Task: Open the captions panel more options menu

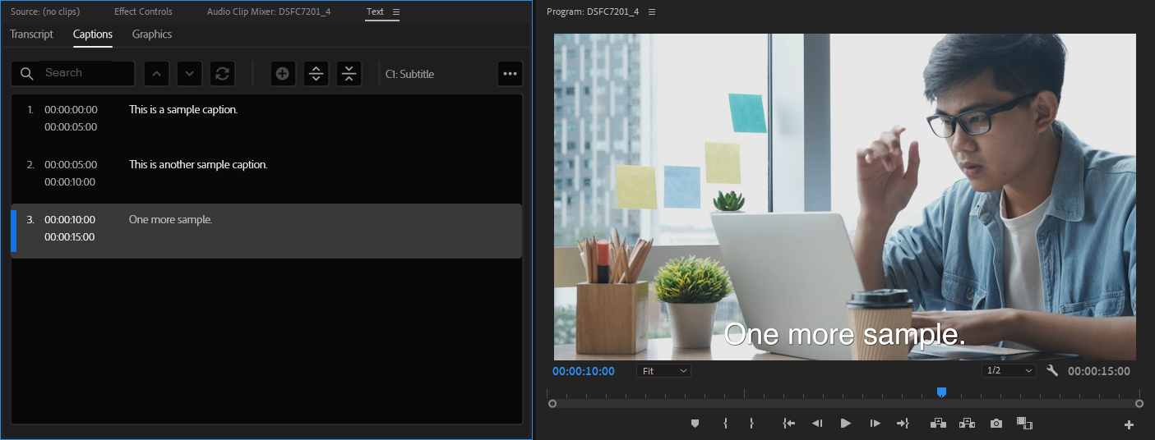Action: [x=510, y=74]
